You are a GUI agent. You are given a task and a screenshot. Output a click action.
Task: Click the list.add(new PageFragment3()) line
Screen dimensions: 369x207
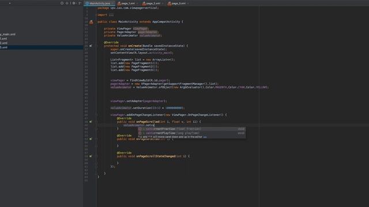point(134,70)
